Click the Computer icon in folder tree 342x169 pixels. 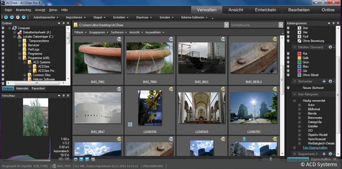coord(15,28)
